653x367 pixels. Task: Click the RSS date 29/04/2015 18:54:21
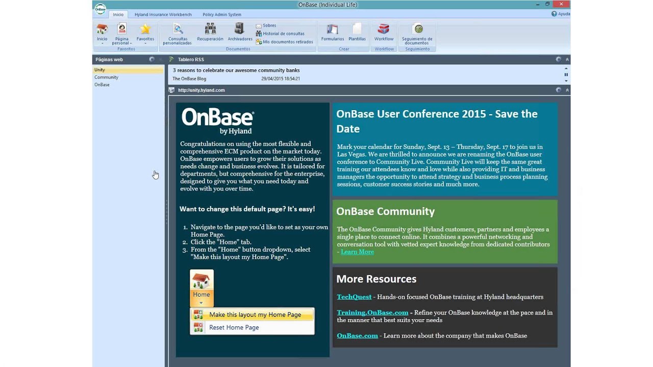[281, 78]
